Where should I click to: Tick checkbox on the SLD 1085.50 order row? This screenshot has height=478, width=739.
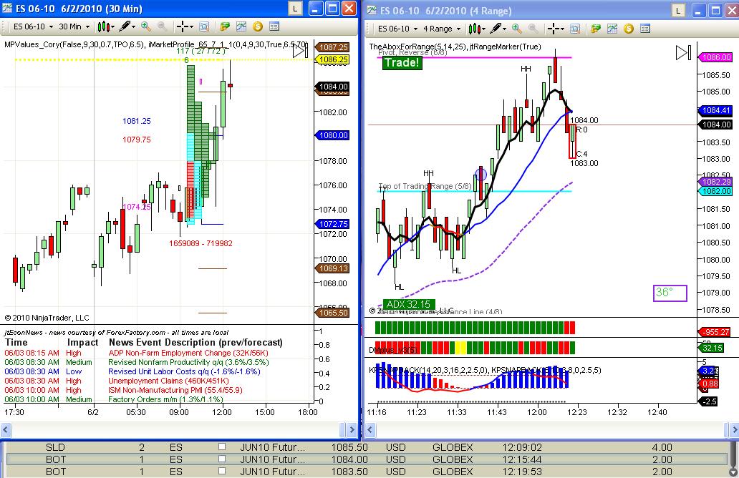pyautogui.click(x=221, y=447)
